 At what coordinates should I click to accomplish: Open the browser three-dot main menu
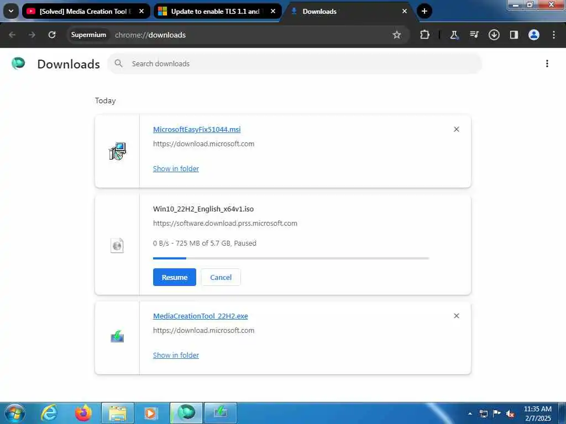tap(554, 35)
